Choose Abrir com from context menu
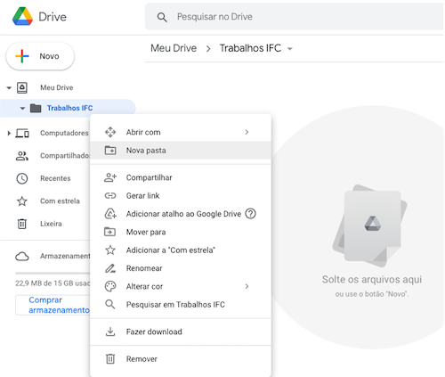 (181, 132)
